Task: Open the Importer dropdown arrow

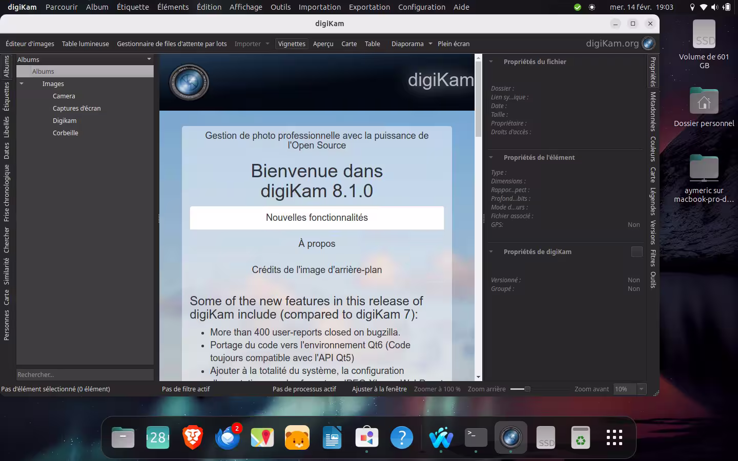Action: point(267,44)
